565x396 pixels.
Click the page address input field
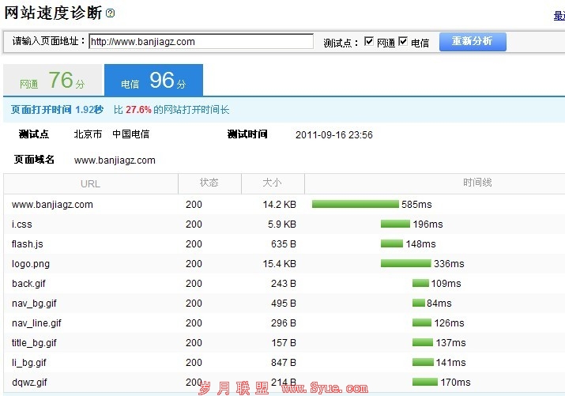click(201, 42)
